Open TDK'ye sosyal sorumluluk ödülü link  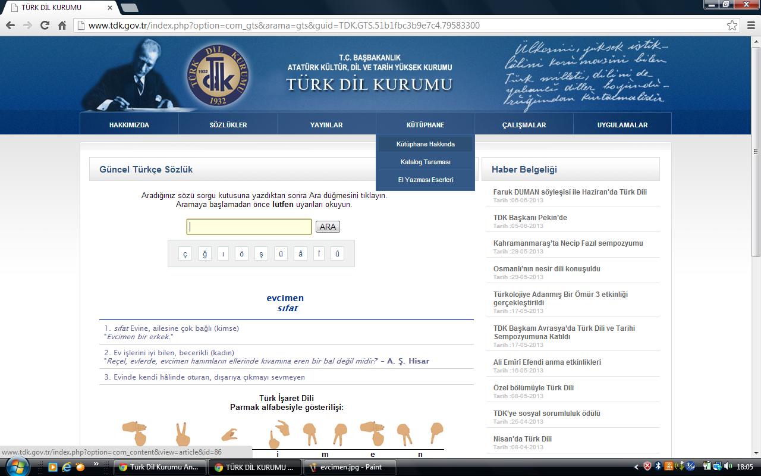pyautogui.click(x=547, y=414)
